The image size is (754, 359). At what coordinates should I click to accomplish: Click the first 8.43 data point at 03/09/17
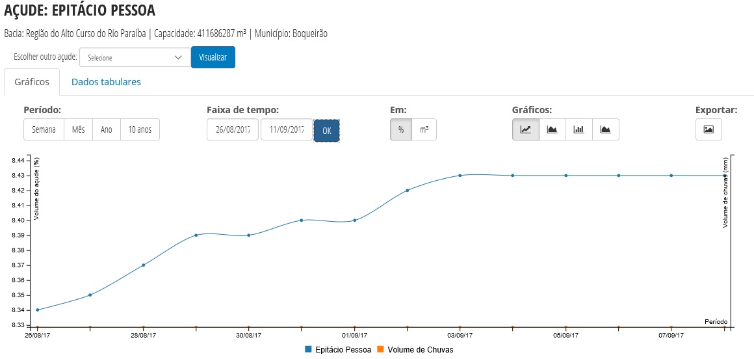click(460, 175)
